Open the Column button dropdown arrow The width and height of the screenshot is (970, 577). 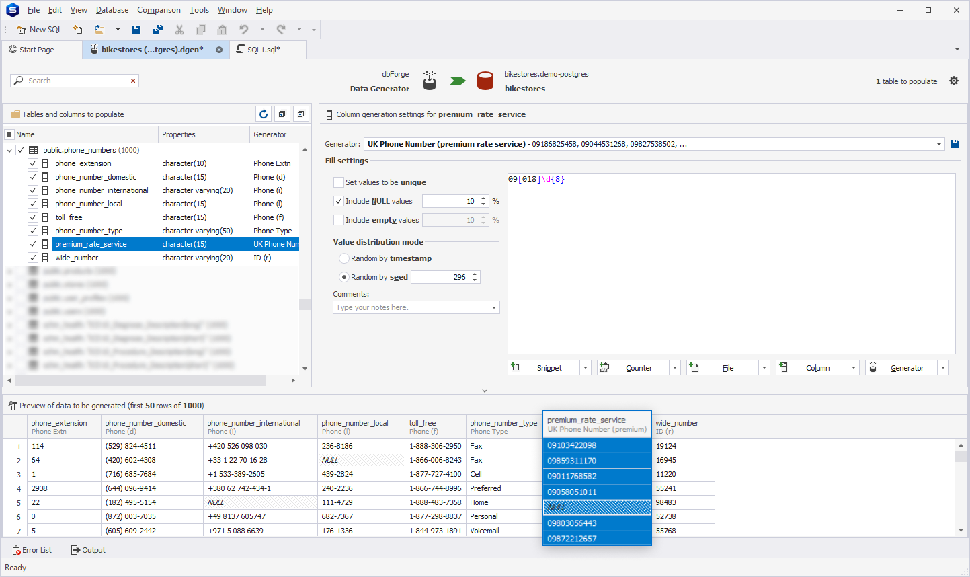pos(854,368)
